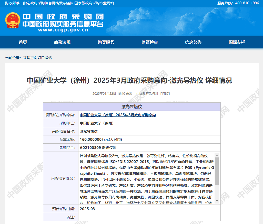Click the 中国政府购买服务信息平台 subtitle
The height and width of the screenshot is (224, 263).
(63, 24)
